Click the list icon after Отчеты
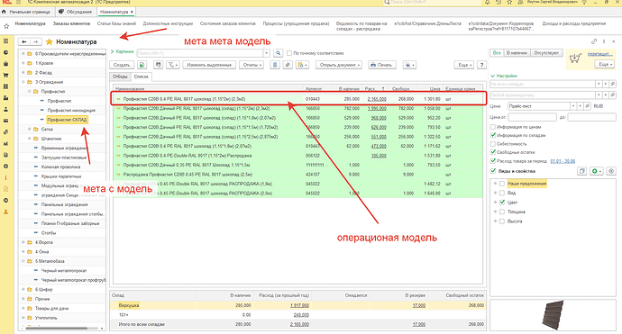 click(275, 65)
